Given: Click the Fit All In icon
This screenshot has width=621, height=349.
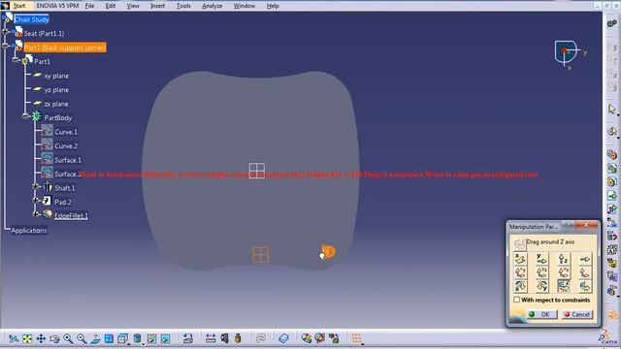Looking at the screenshot, I should [x=27, y=338].
